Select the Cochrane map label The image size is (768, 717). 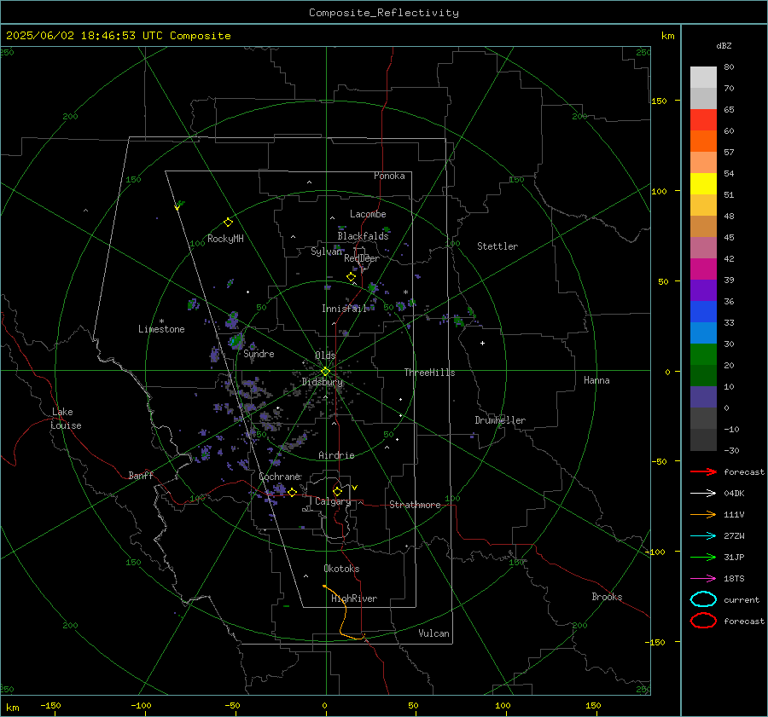(279, 477)
